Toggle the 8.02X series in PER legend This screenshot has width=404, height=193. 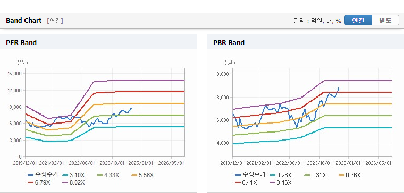pyautogui.click(x=73, y=183)
